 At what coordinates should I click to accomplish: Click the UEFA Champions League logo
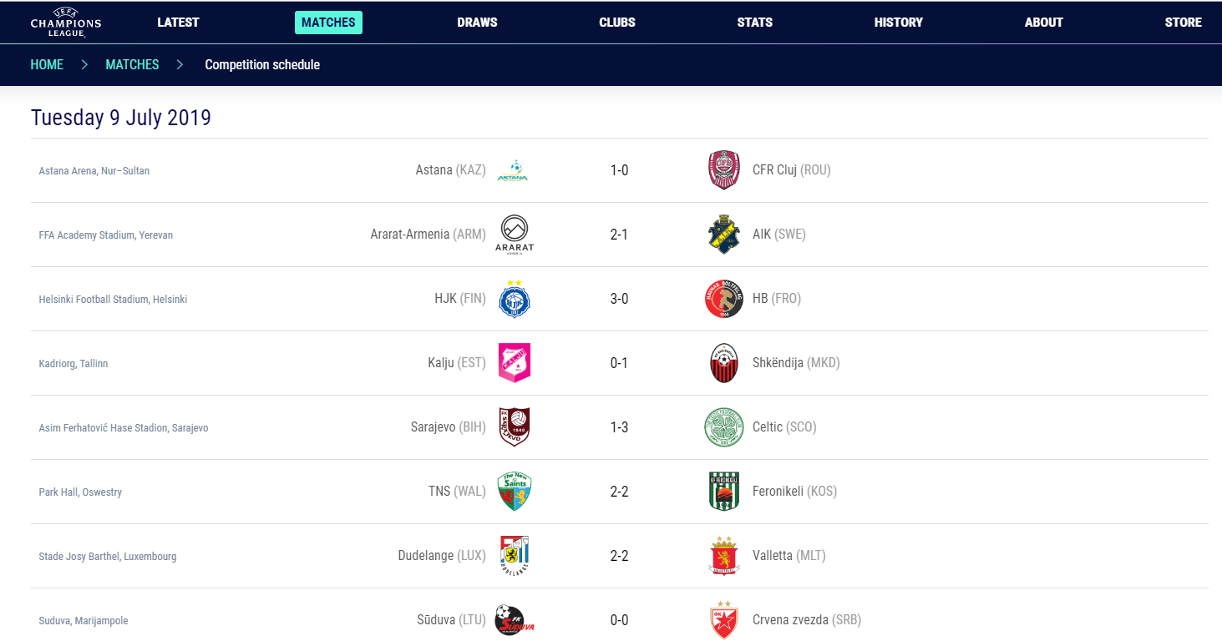[x=65, y=23]
